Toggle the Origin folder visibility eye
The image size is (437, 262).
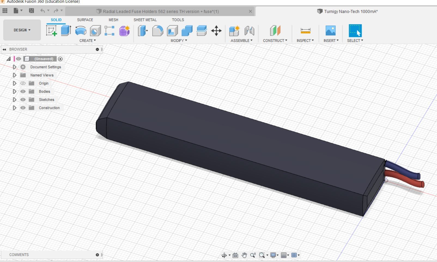pos(23,83)
